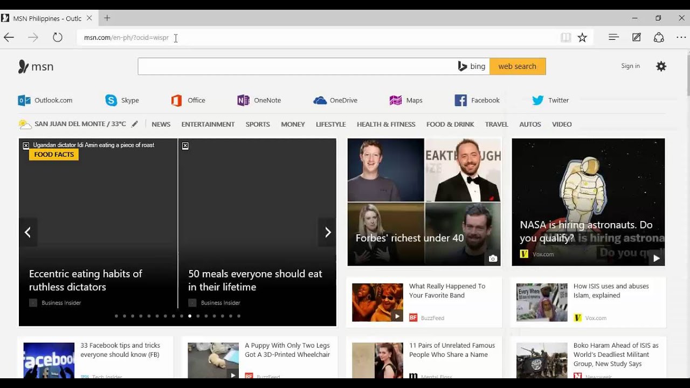Screen dimensions: 690x388
Task: Open the OneDrive shortcut
Action: click(x=335, y=100)
